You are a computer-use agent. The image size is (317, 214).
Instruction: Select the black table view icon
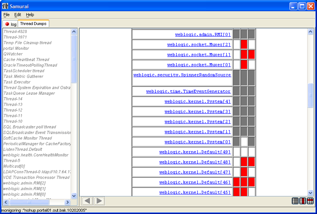tap(295, 201)
